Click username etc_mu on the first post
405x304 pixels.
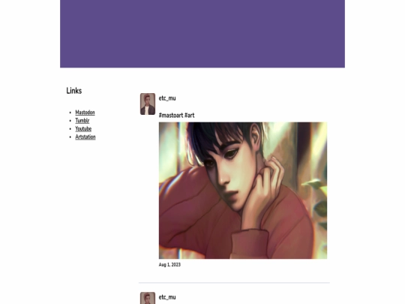[167, 98]
